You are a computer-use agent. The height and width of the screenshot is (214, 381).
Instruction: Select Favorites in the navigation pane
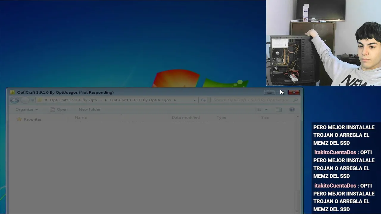pos(29,119)
